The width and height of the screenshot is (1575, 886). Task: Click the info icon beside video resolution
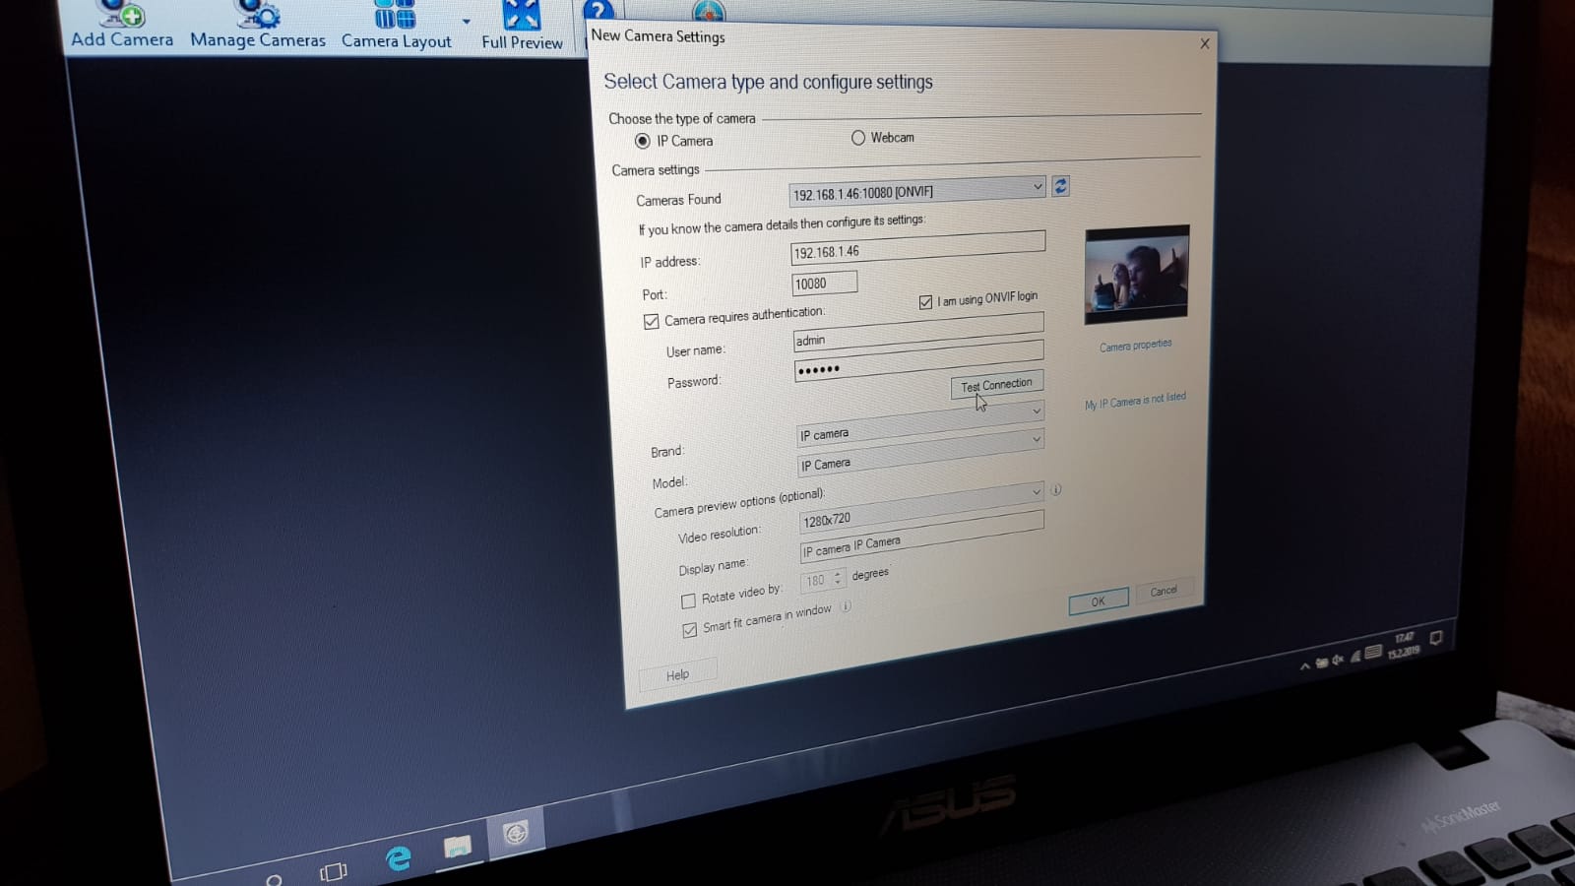1055,489
